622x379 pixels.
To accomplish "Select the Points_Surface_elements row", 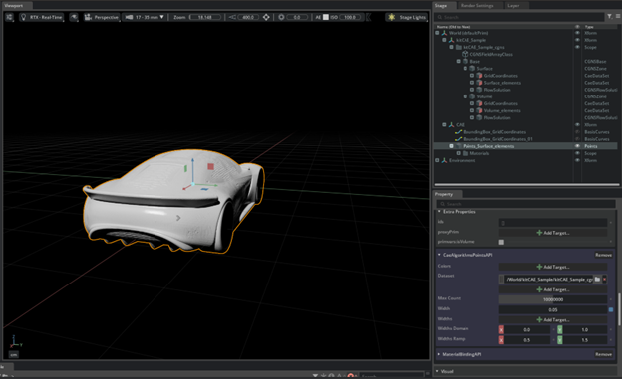I will (x=525, y=146).
